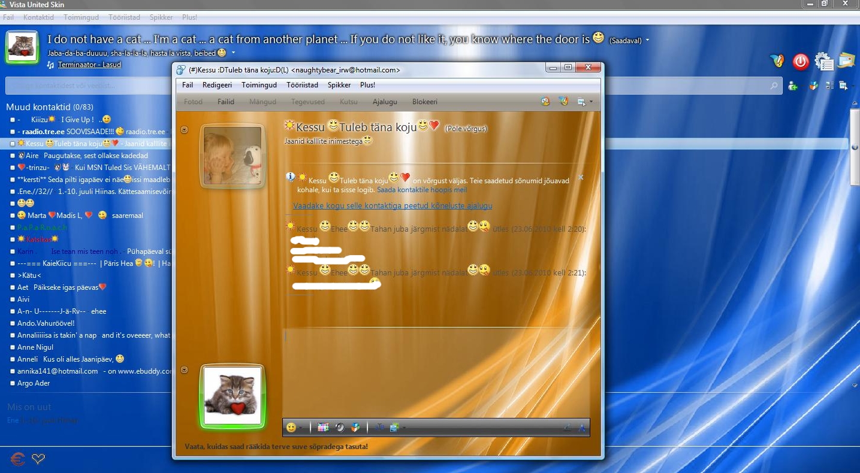The width and height of the screenshot is (860, 473).
Task: Open the options gear with checklist icon
Action: click(x=824, y=61)
